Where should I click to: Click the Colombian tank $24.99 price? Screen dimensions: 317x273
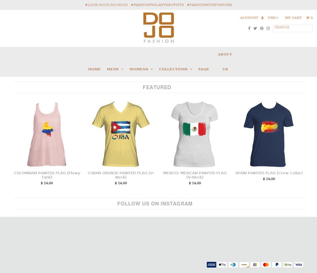pos(47,183)
